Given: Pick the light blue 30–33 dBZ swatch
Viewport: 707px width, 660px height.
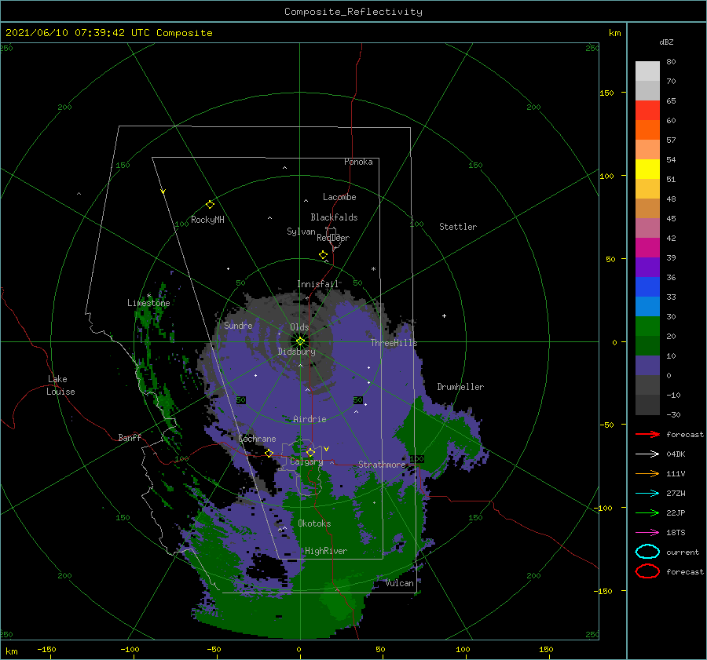Looking at the screenshot, I should pos(647,306).
